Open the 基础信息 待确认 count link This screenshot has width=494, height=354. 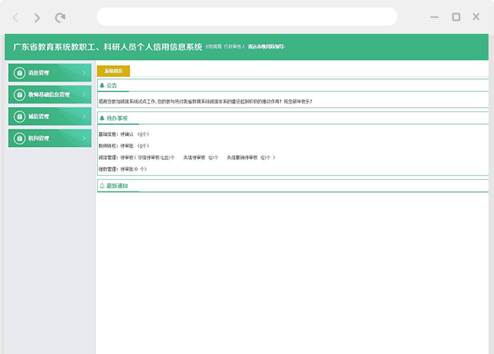[x=142, y=135]
